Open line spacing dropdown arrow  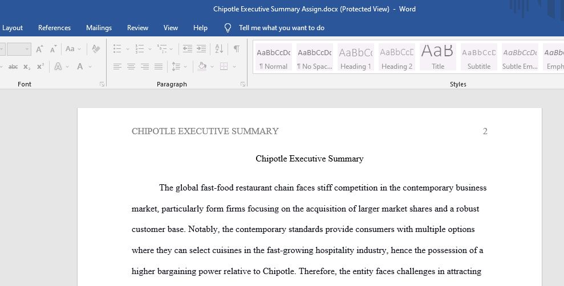pyautogui.click(x=185, y=67)
